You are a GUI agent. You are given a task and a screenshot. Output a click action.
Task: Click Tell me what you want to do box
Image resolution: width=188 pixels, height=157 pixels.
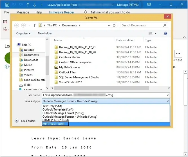point(110,12)
